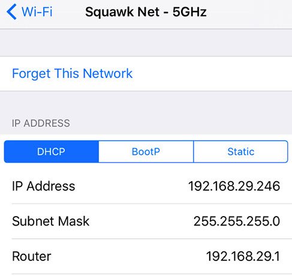Tap Forget This Network
Image resolution: width=292 pixels, height=276 pixels.
click(x=72, y=74)
